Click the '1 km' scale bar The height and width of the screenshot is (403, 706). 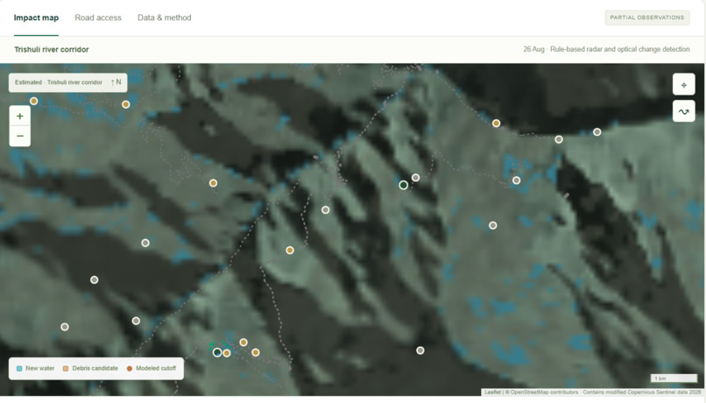click(674, 378)
